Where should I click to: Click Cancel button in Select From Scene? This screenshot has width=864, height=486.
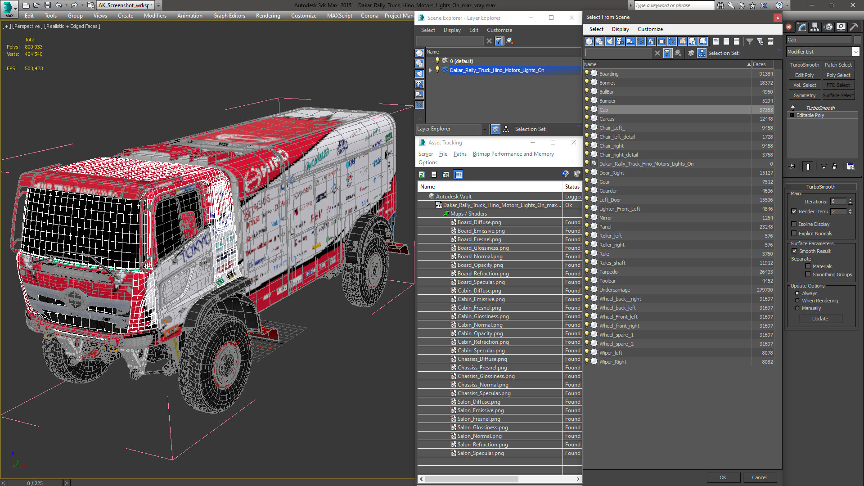759,477
